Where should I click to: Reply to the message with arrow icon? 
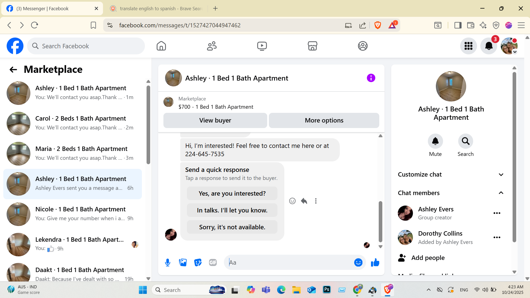point(304,201)
